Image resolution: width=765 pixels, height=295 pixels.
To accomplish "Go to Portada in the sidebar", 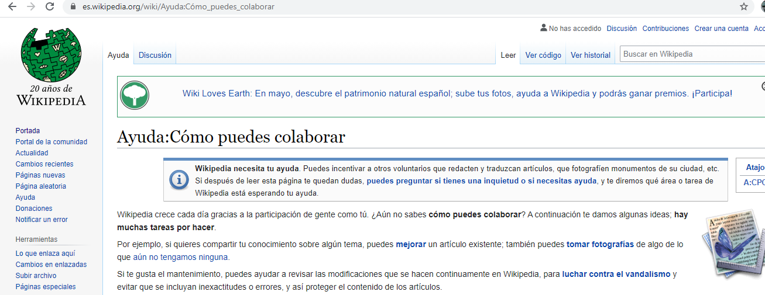I will [x=28, y=131].
